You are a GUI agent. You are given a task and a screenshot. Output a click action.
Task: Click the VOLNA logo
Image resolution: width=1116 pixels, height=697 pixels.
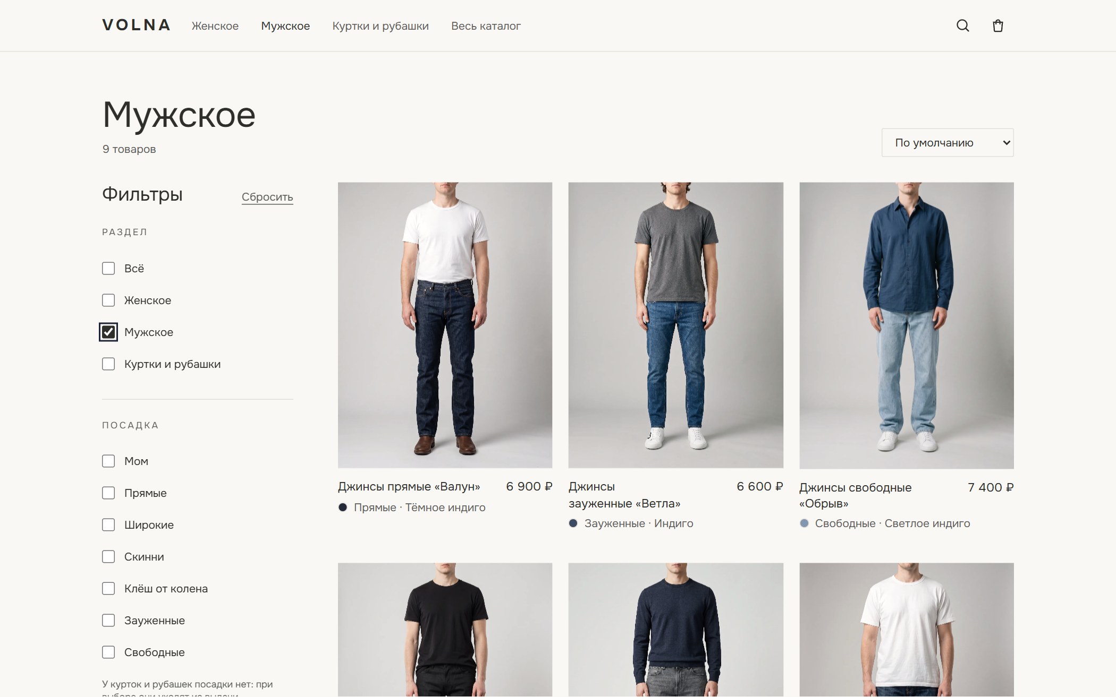137,25
